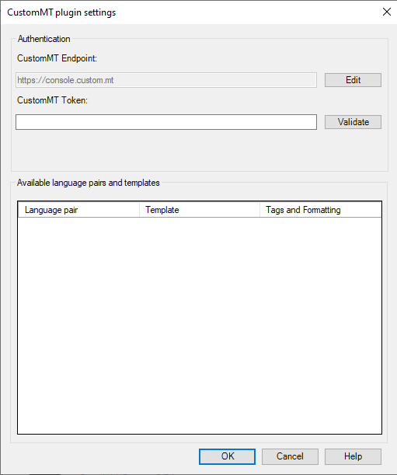This screenshot has width=397, height=475.
Task: Validate the CustomMT token
Action: (x=353, y=122)
